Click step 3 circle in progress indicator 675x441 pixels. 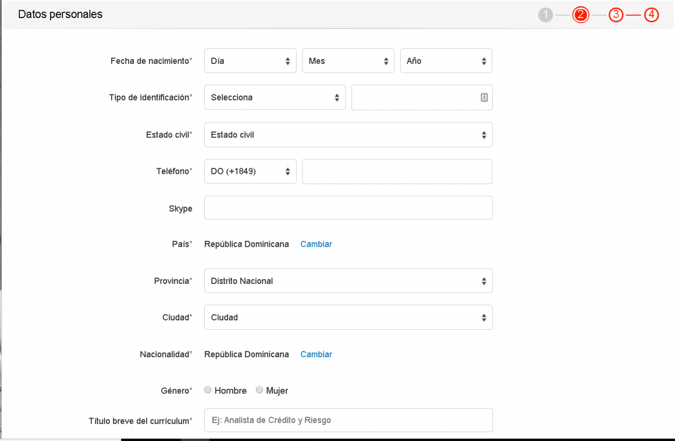(616, 15)
